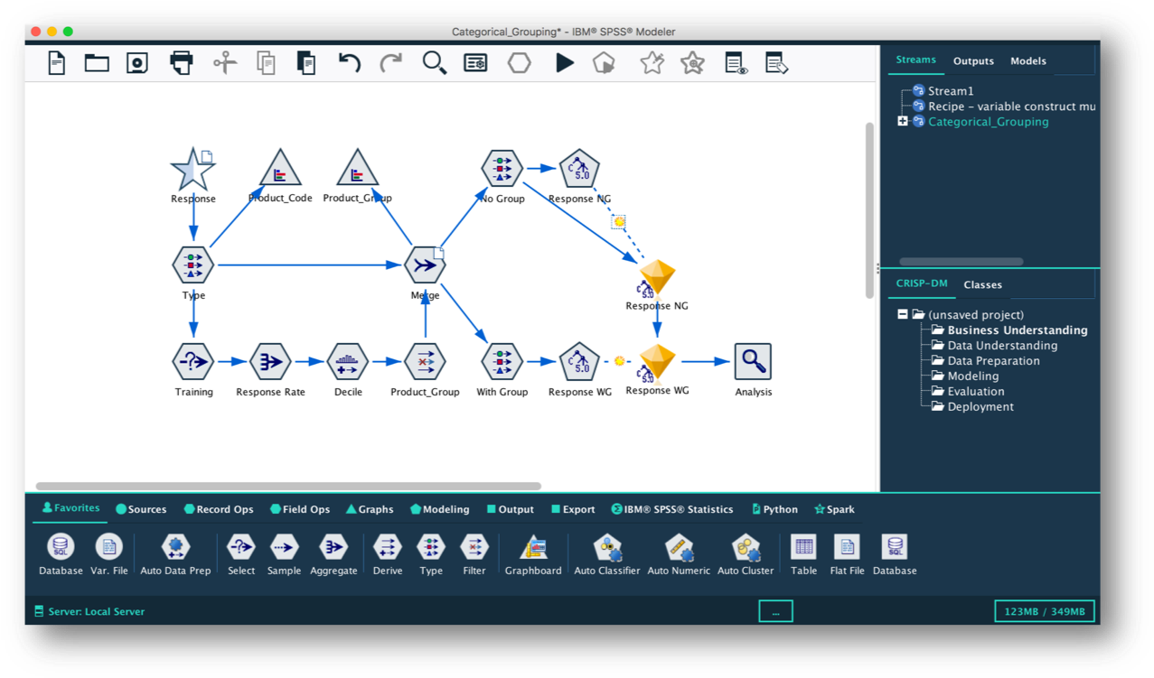Undo the last action

point(349,62)
